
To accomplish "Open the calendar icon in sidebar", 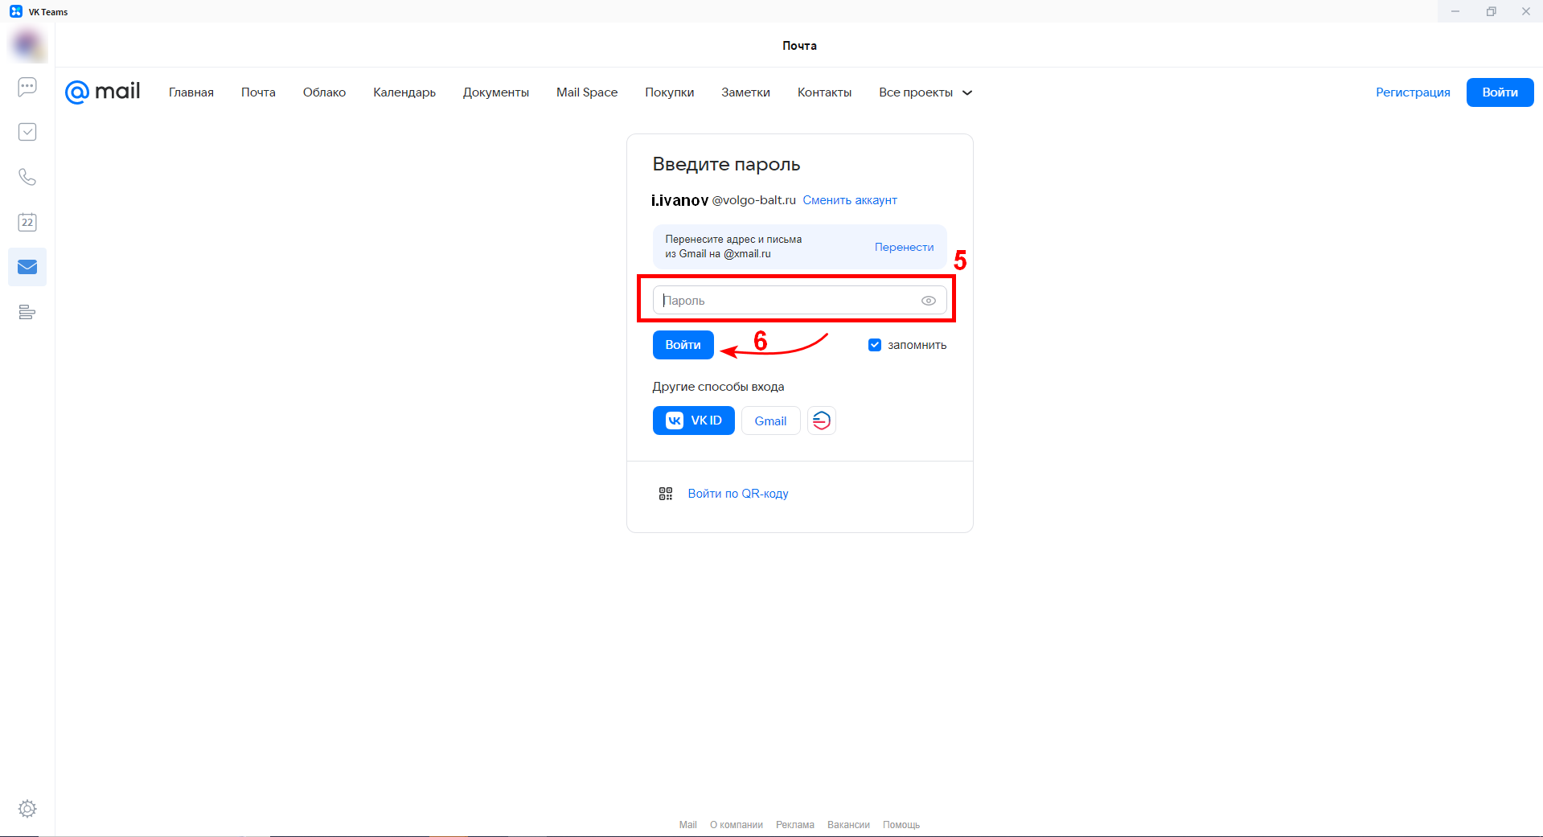I will click(x=27, y=222).
